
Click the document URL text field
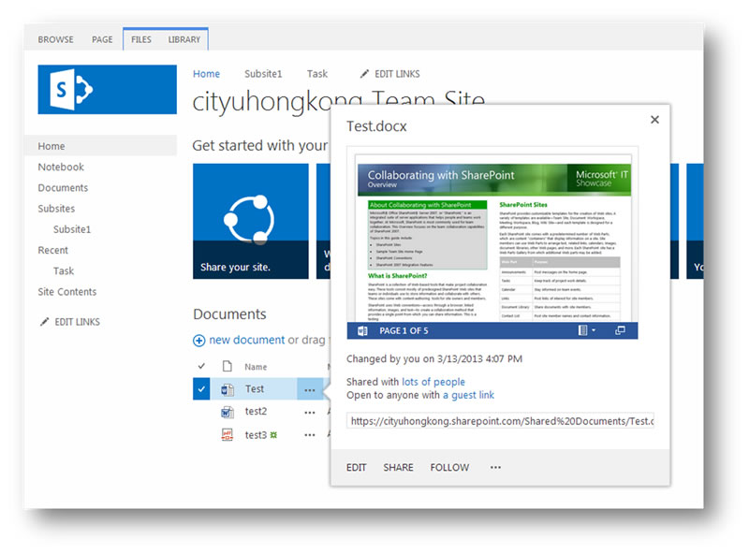click(500, 421)
